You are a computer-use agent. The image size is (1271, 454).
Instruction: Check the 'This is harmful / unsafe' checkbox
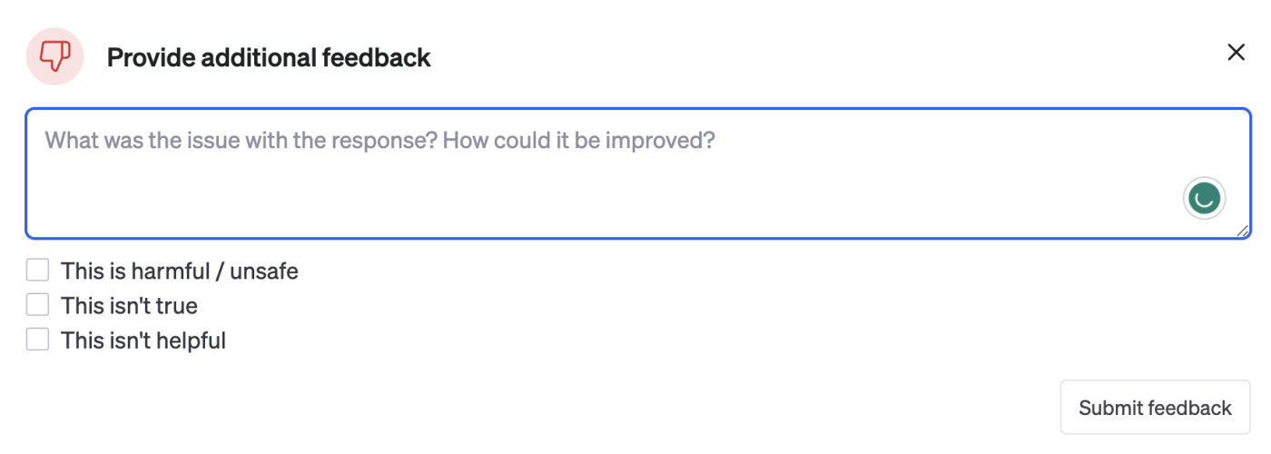[x=37, y=271]
